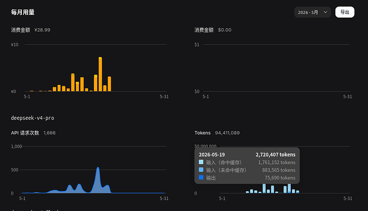Click the ¥28.99 spending amount

[x=42, y=30]
